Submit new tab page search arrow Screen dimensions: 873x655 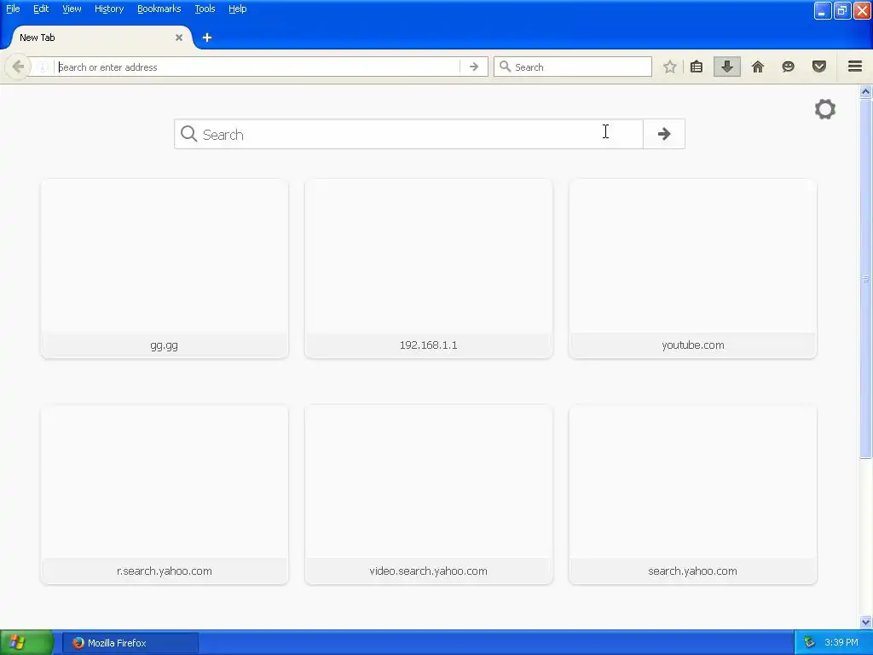coord(663,134)
